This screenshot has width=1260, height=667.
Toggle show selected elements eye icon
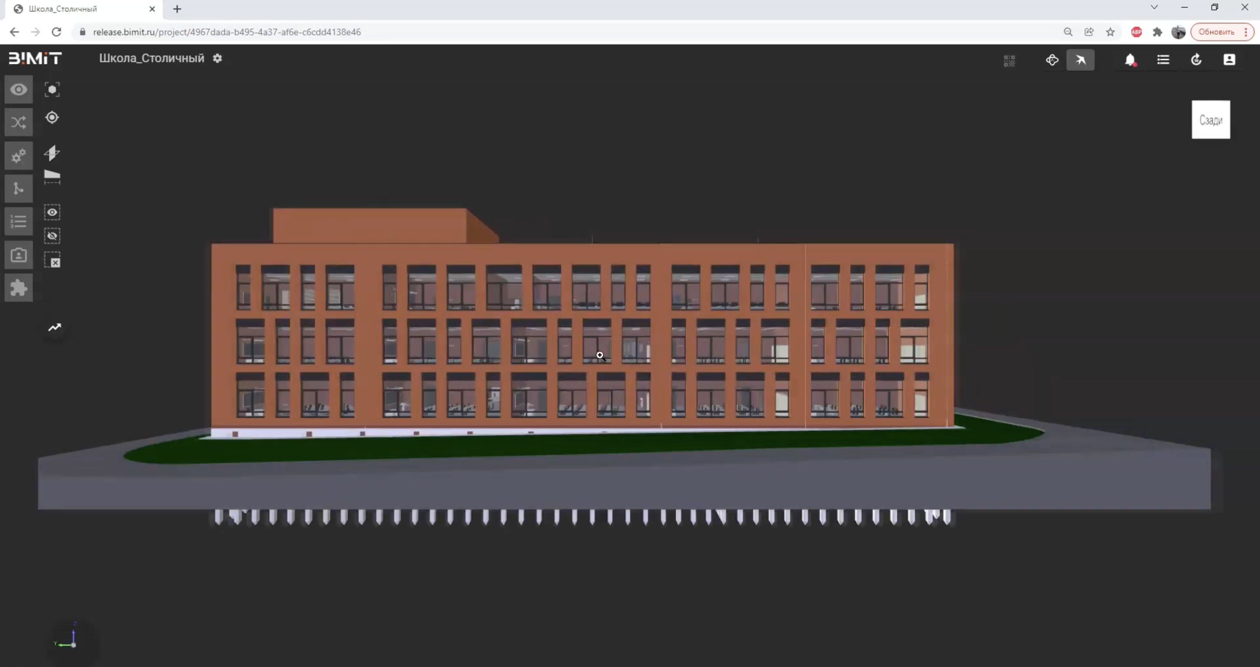click(52, 212)
